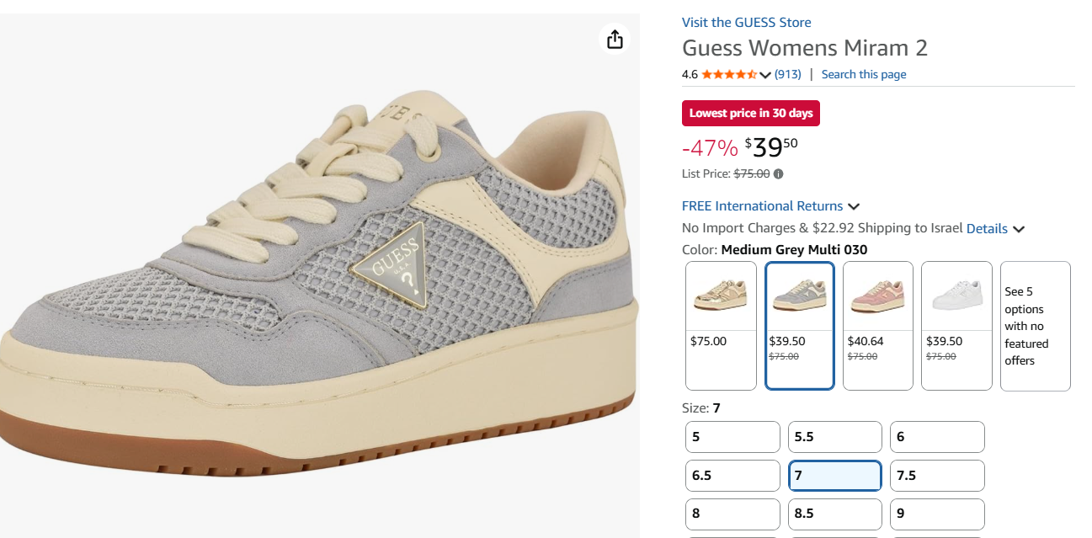Click Search this page link

coord(864,74)
